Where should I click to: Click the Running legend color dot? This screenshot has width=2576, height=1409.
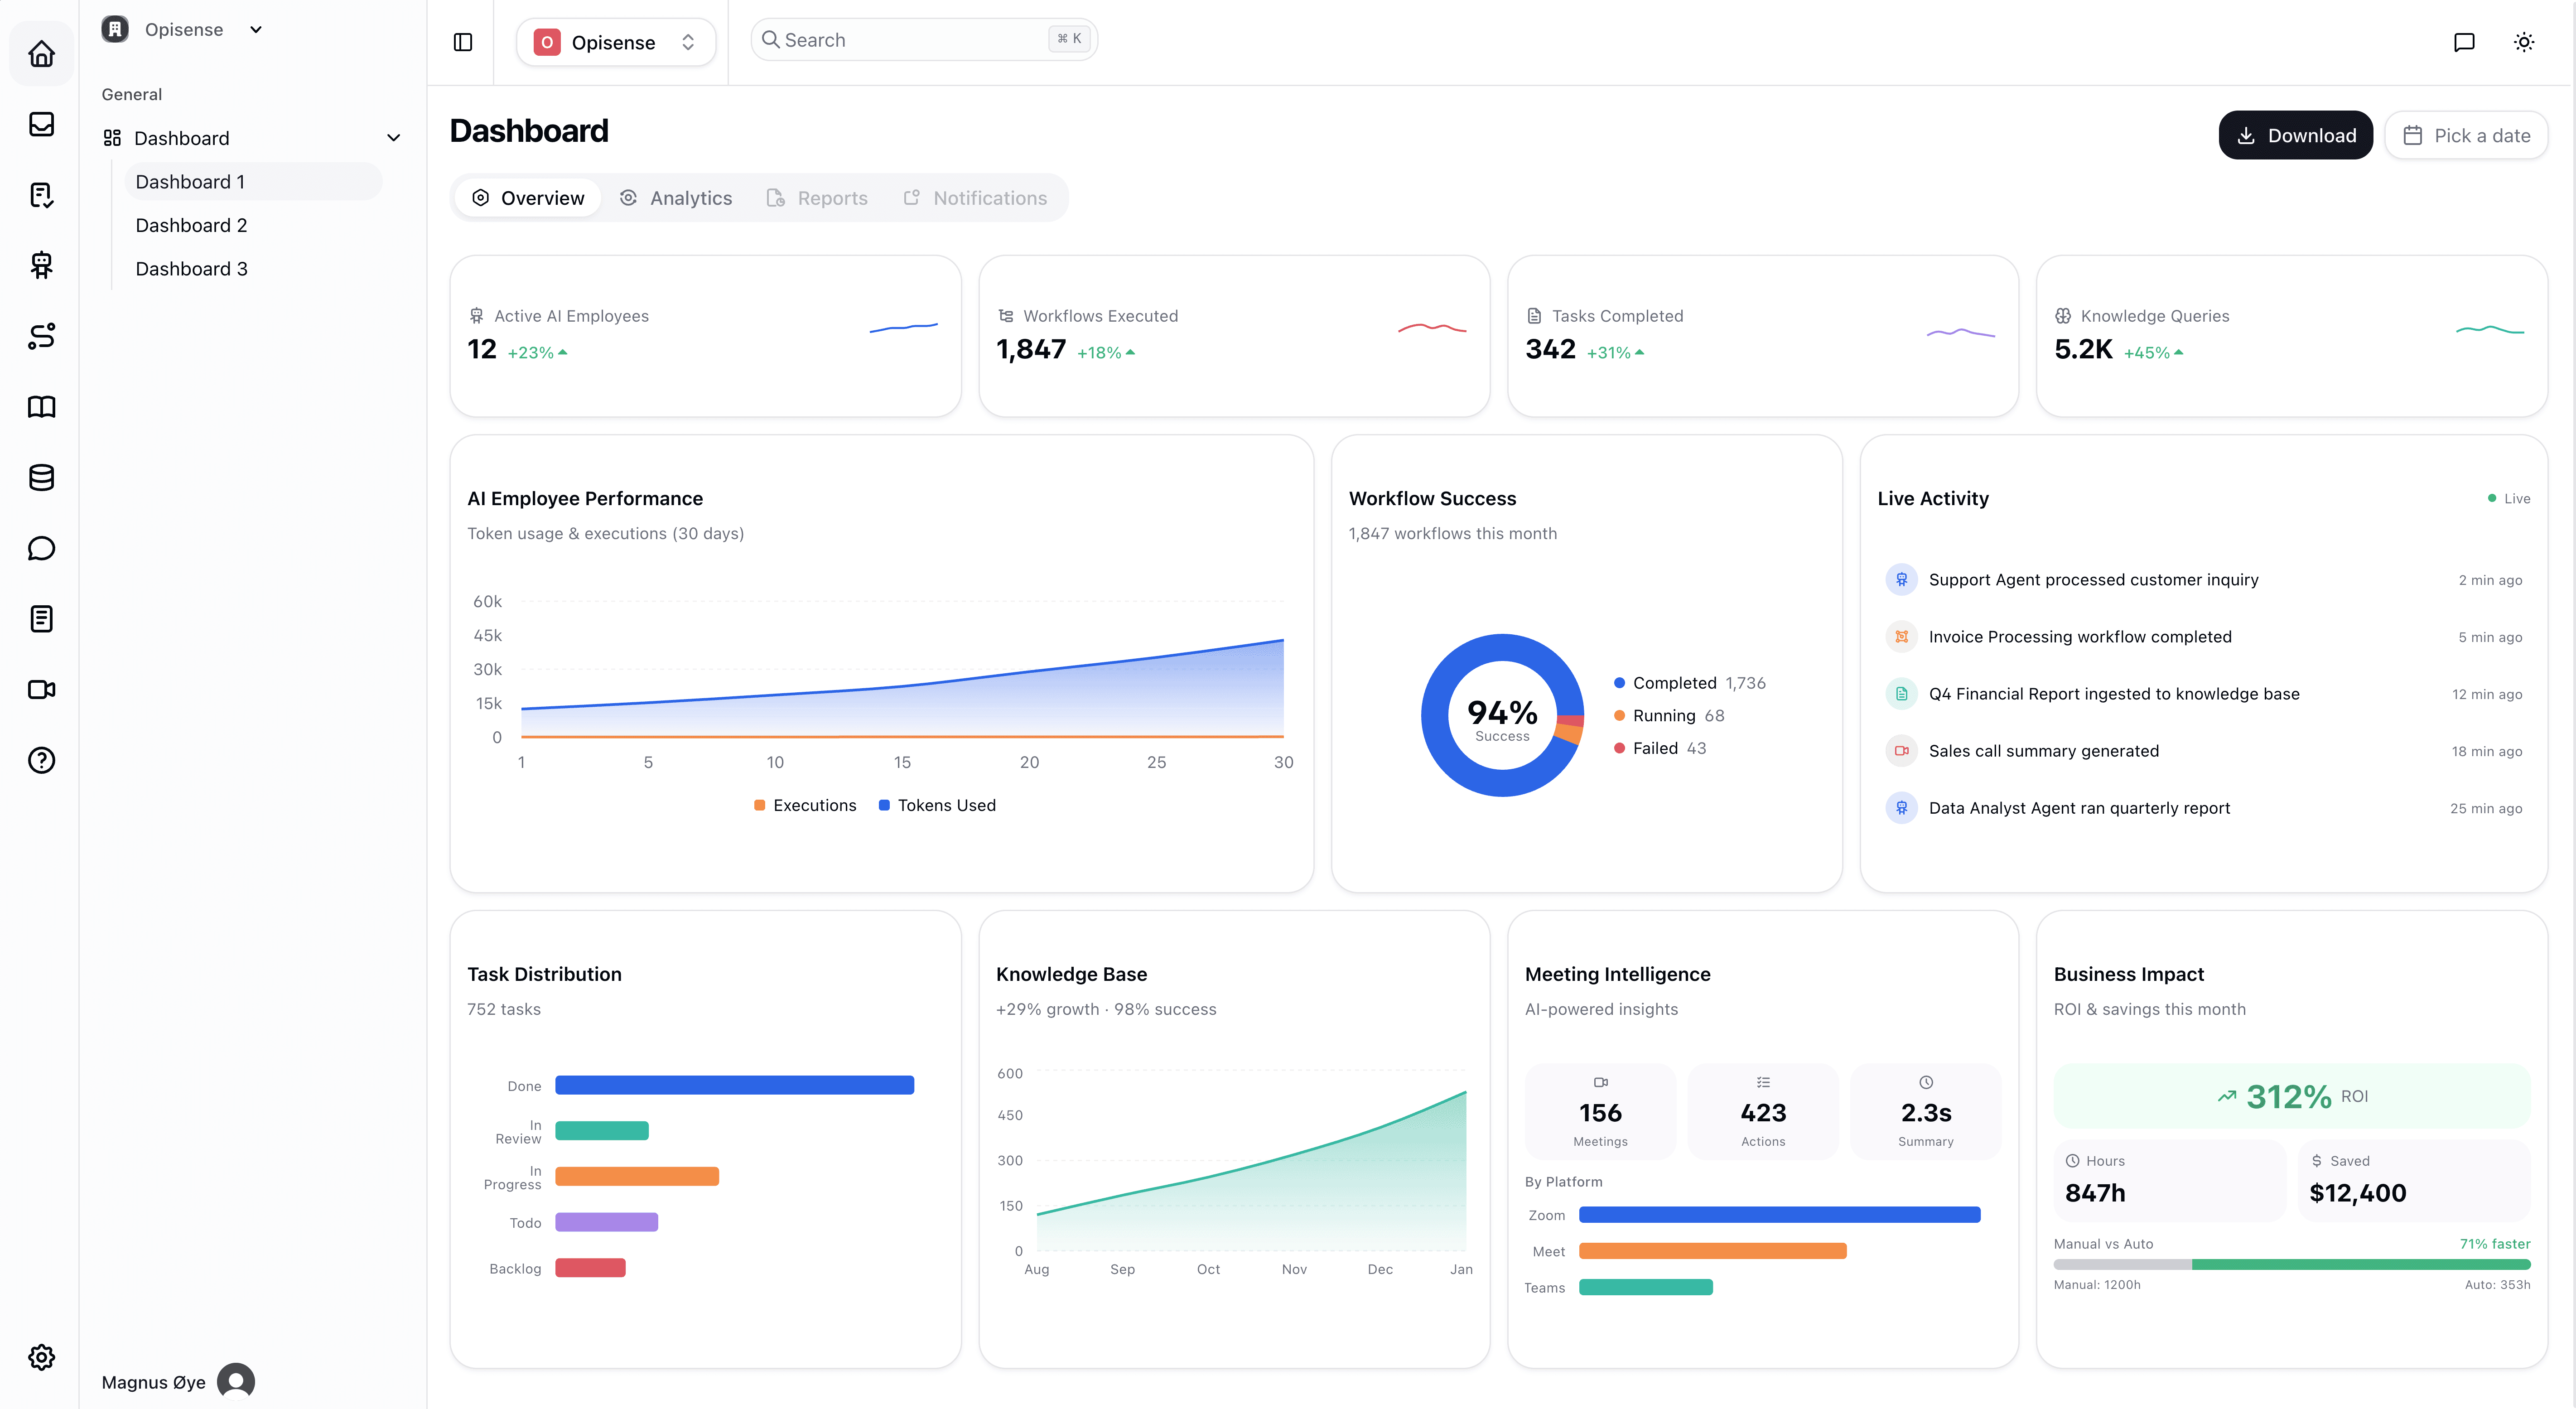point(1619,716)
